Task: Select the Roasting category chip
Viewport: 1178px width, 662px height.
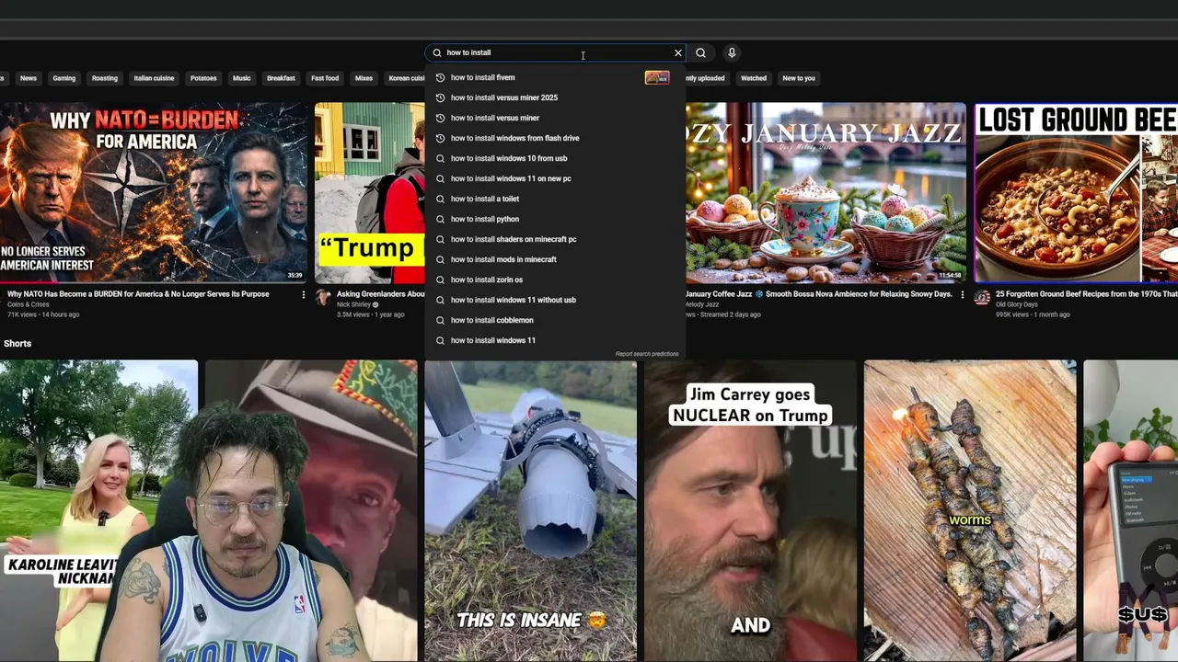Action: 105,78
